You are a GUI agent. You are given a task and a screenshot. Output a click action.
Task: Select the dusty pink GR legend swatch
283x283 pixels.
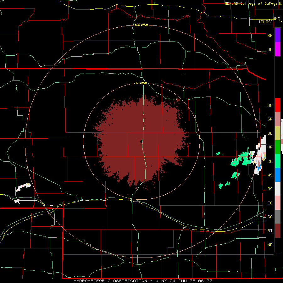pyautogui.click(x=278, y=119)
